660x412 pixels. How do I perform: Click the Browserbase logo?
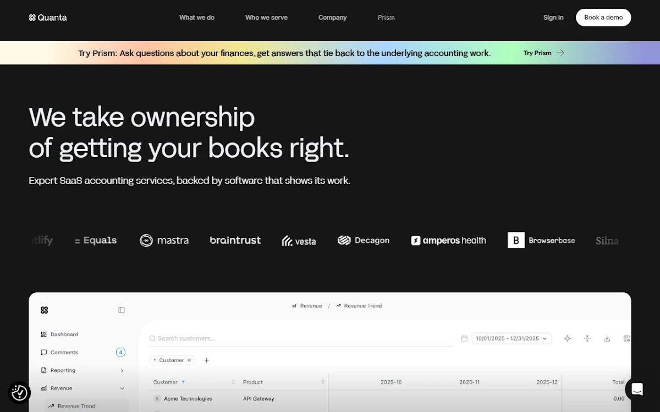[x=541, y=240]
